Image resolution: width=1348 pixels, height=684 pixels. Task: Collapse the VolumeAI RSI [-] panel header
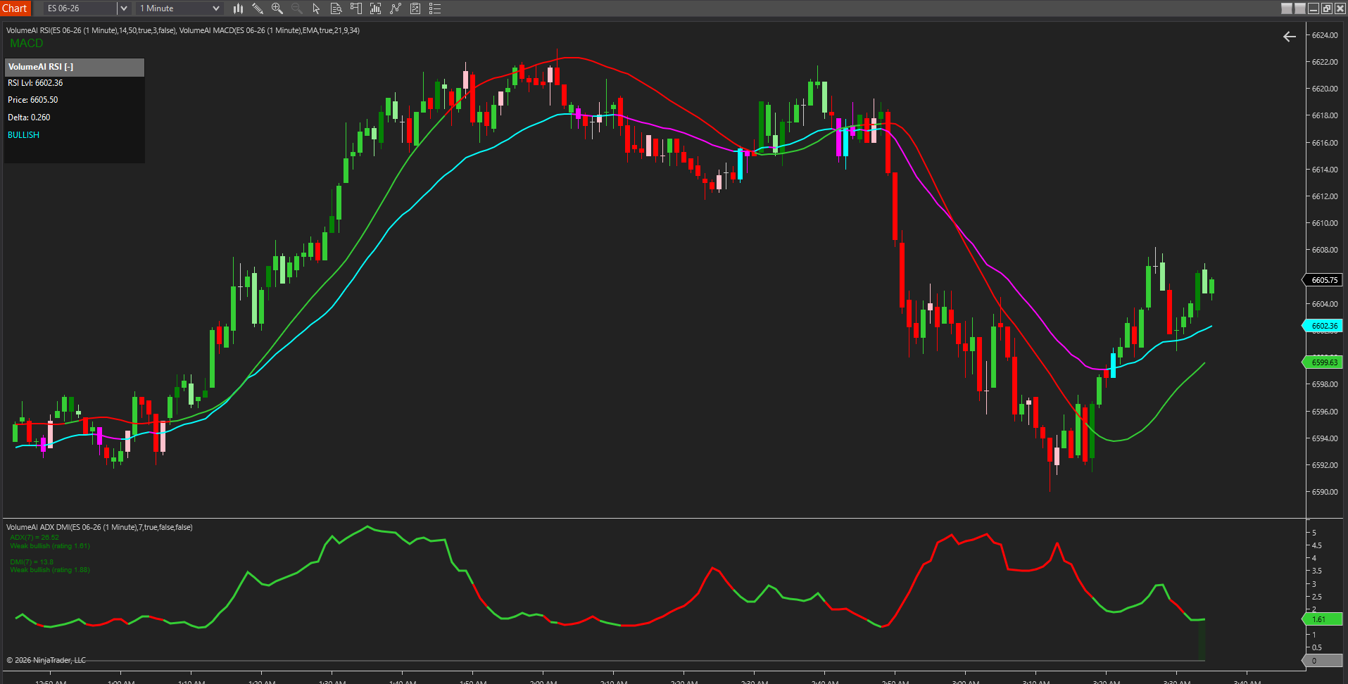coord(74,67)
